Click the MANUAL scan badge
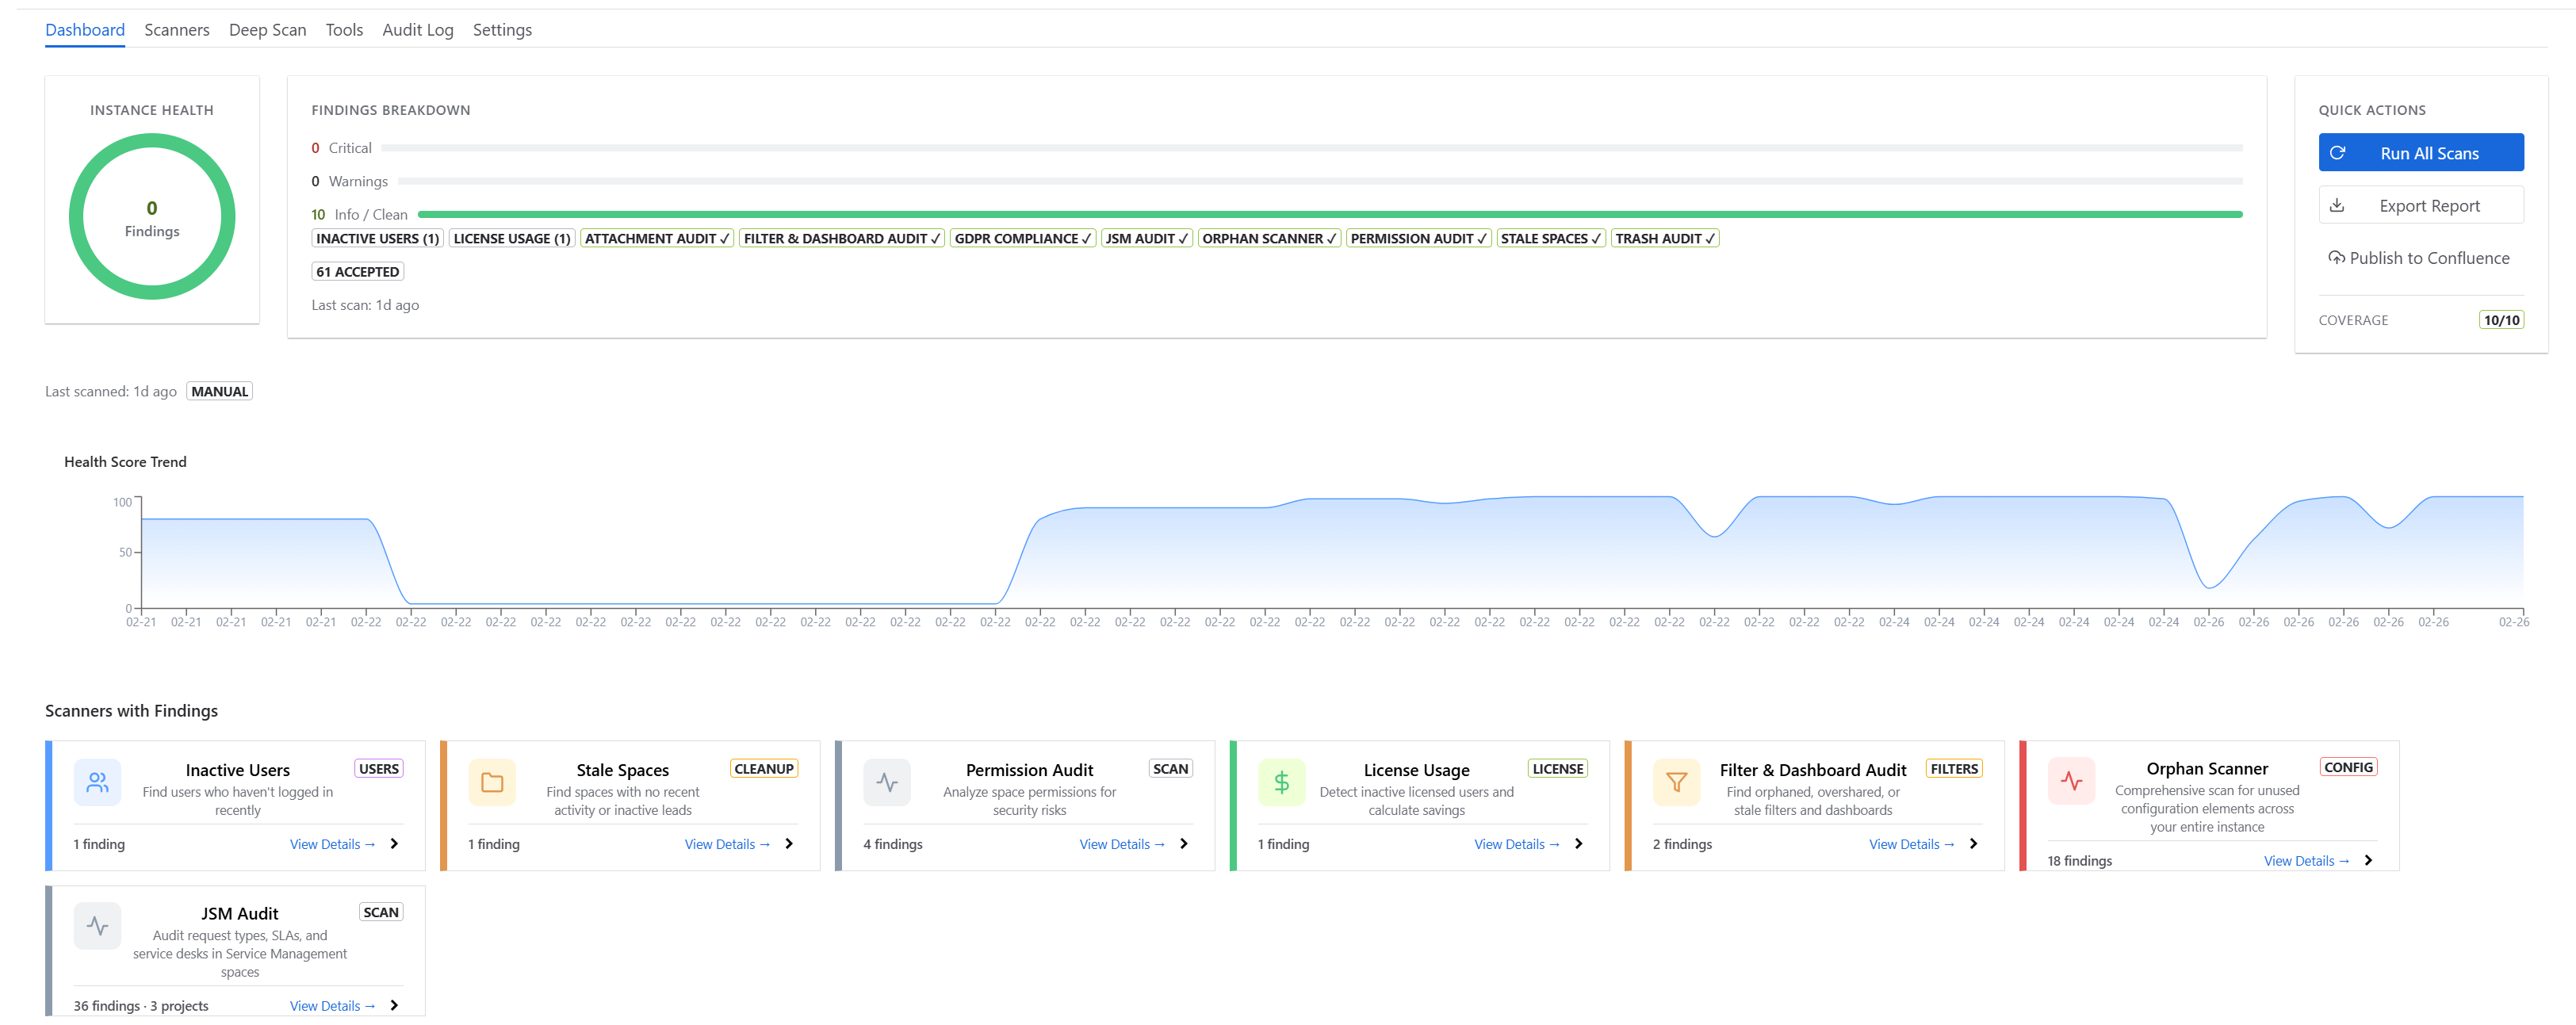The width and height of the screenshot is (2576, 1025). point(220,391)
